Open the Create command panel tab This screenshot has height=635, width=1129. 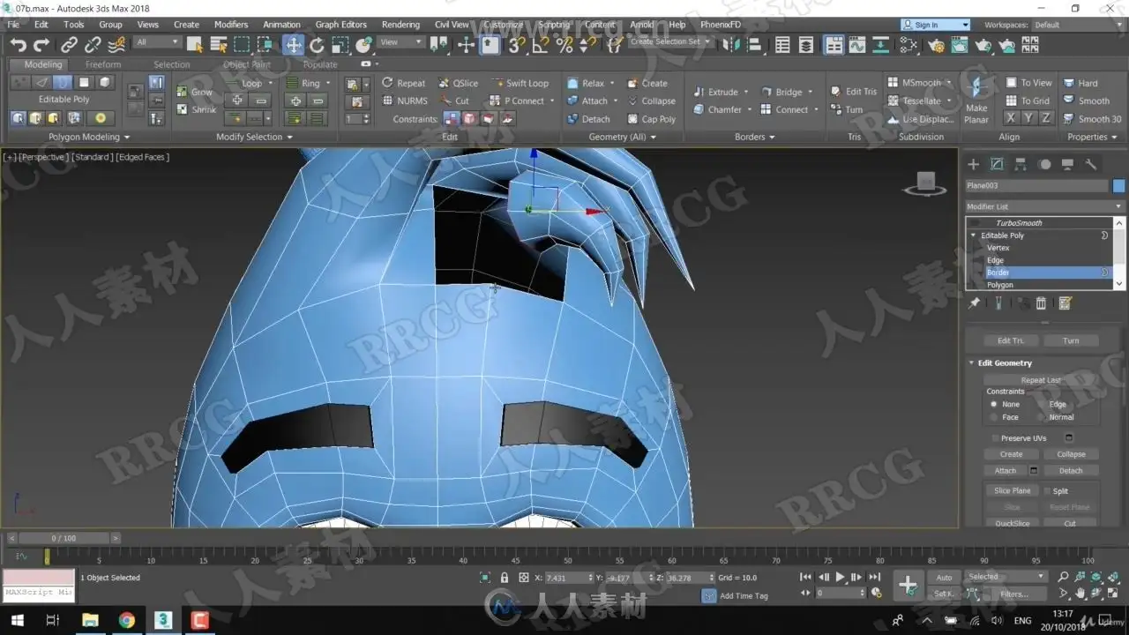(974, 164)
